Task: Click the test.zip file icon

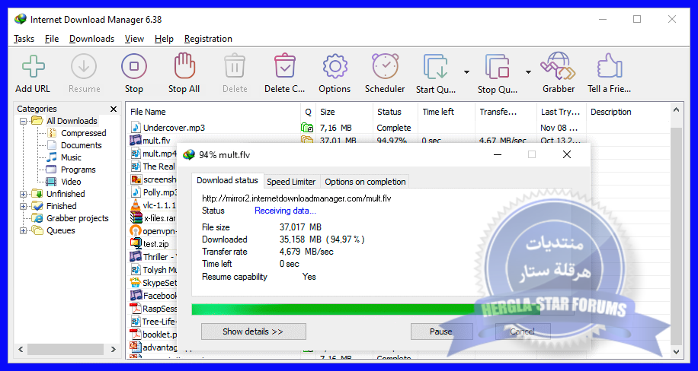Action: coord(136,244)
